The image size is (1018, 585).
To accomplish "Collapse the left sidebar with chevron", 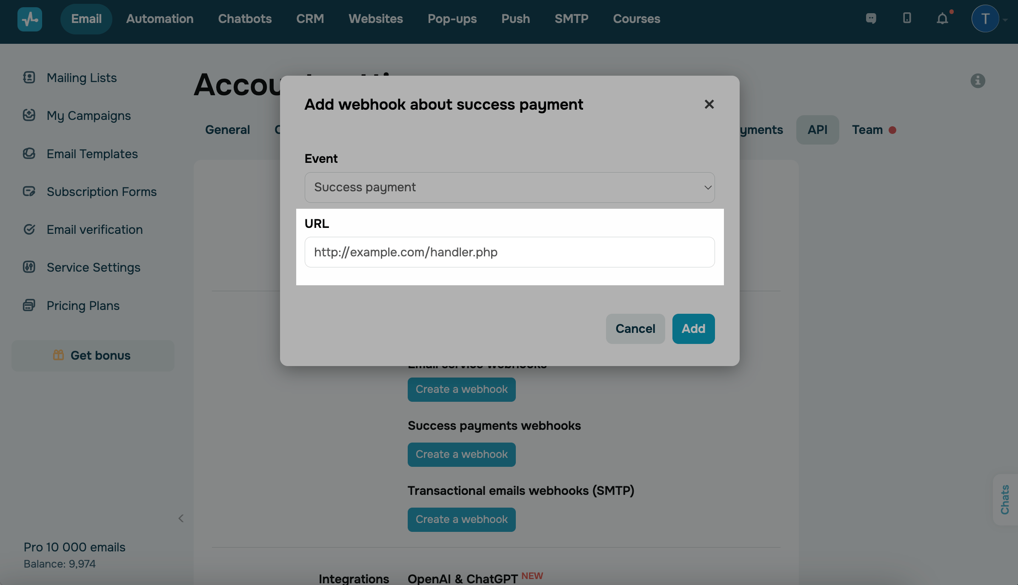I will pos(181,518).
